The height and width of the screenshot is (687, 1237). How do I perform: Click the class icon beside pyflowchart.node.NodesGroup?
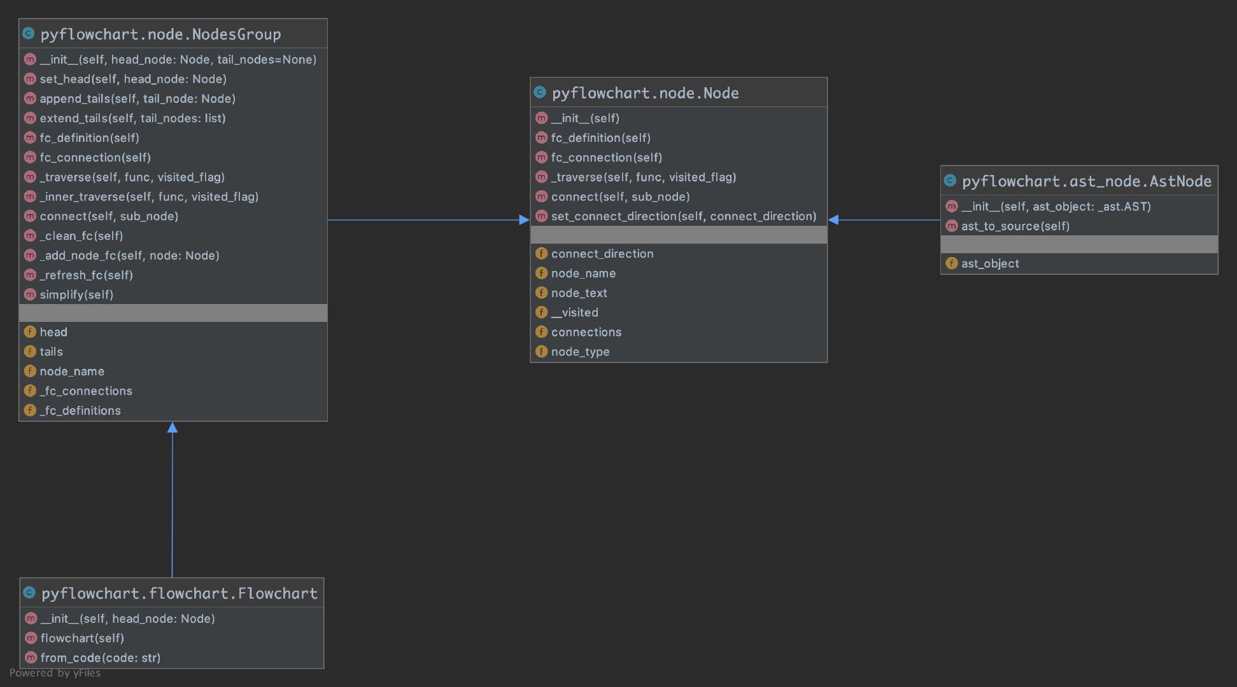(x=29, y=34)
